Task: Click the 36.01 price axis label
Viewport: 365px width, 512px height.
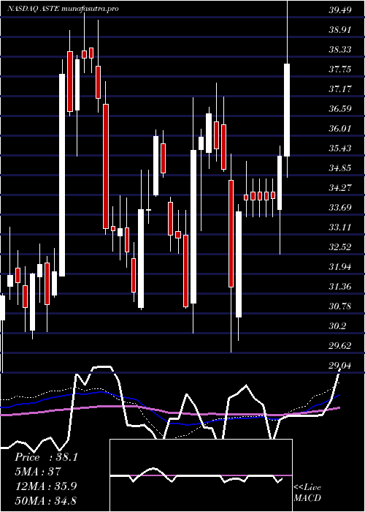Action: (340, 129)
